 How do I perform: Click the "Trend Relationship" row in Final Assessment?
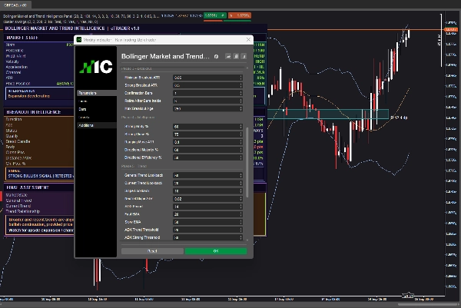point(22,211)
